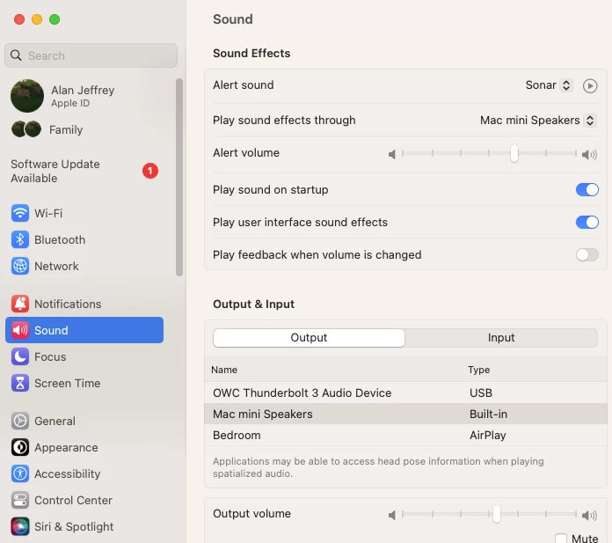This screenshot has height=543, width=612.
Task: Click the Notifications bell icon
Action: point(20,304)
